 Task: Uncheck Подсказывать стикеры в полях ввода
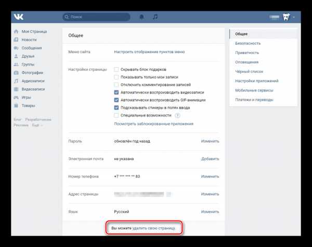(116, 108)
